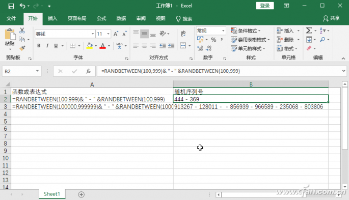Toggle Underline formatting
Viewport: 349px width, 200px height.
point(56,46)
